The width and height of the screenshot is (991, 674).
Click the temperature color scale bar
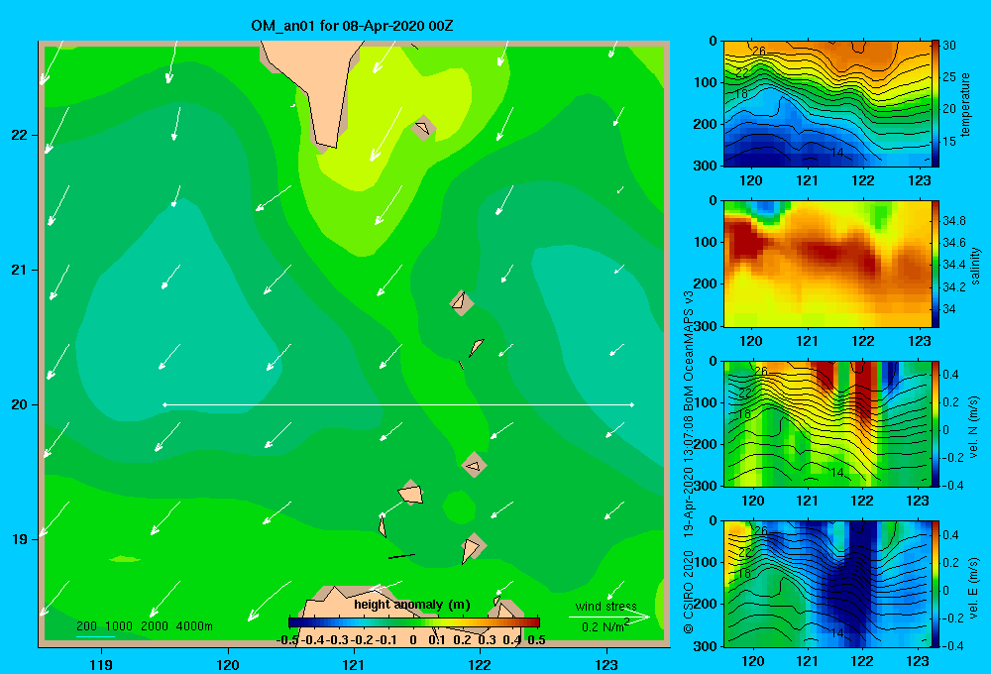(936, 104)
